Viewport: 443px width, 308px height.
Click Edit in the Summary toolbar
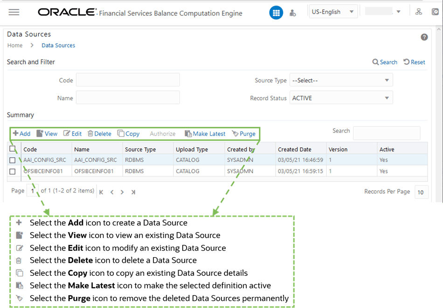pos(73,134)
